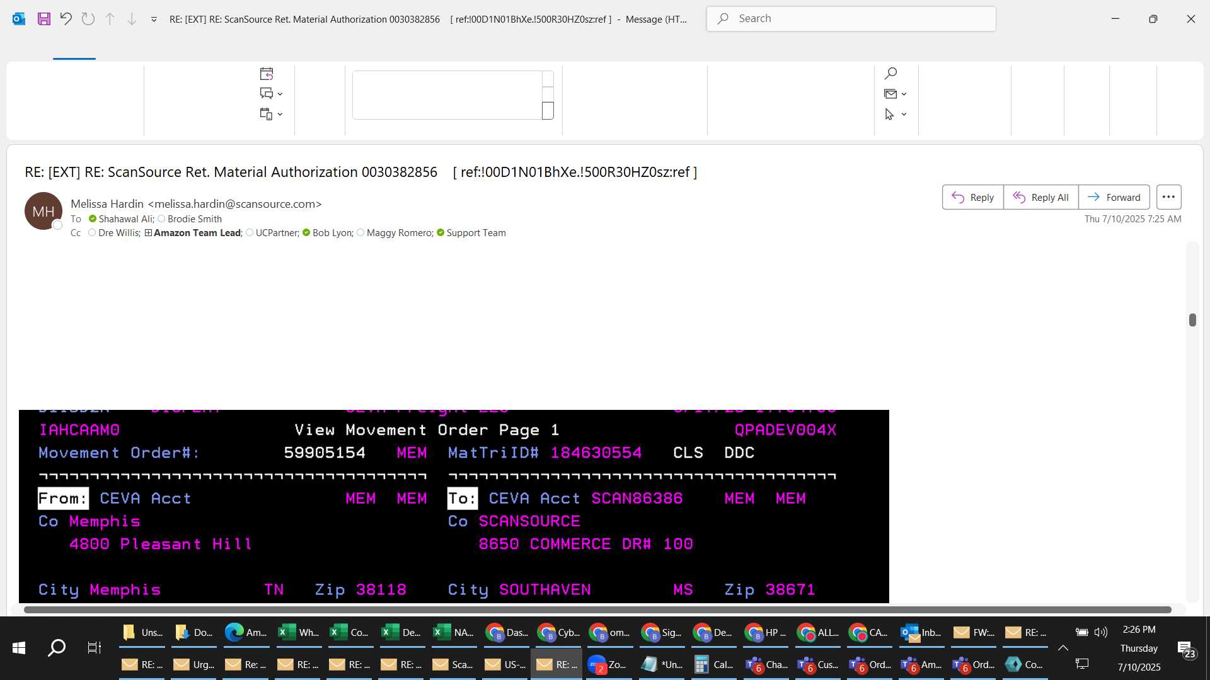Open the 'Urg...' mail window in taskbar
The image size is (1210, 680).
click(x=194, y=664)
